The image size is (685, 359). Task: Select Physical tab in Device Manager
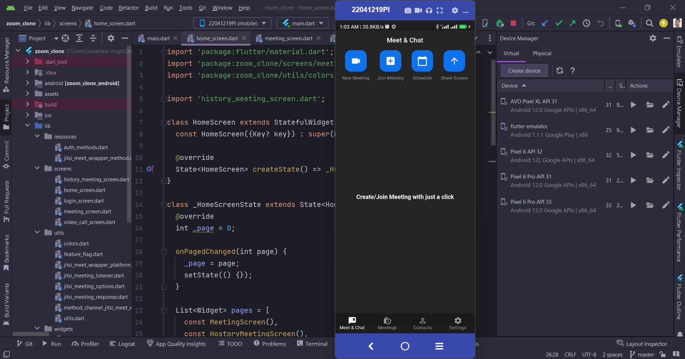[x=542, y=53]
